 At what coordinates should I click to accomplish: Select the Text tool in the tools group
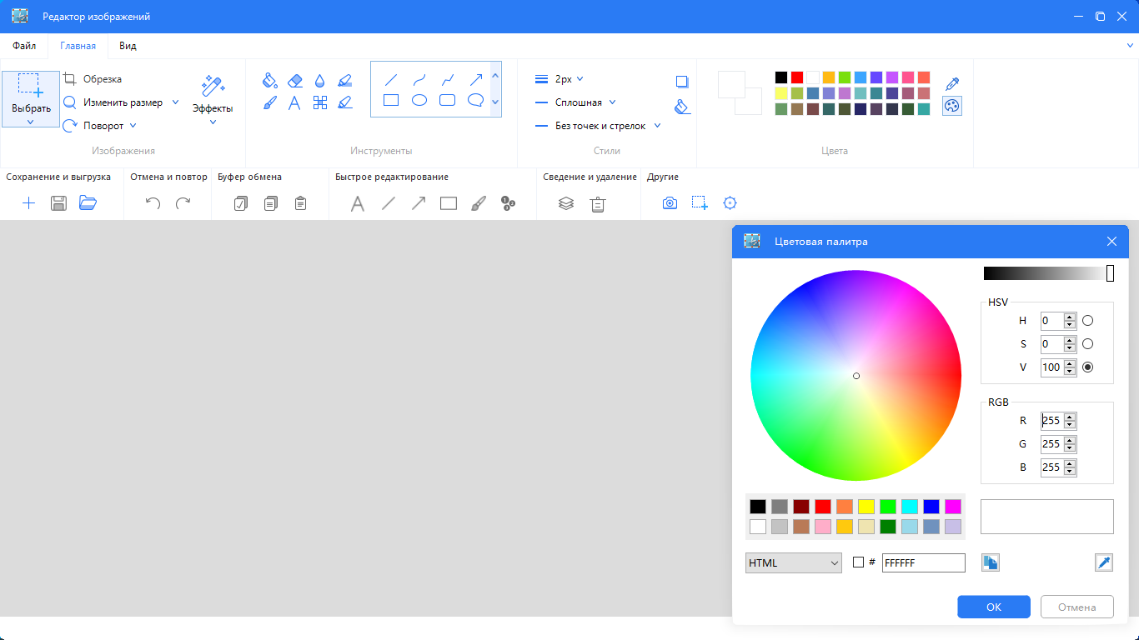[x=294, y=102]
